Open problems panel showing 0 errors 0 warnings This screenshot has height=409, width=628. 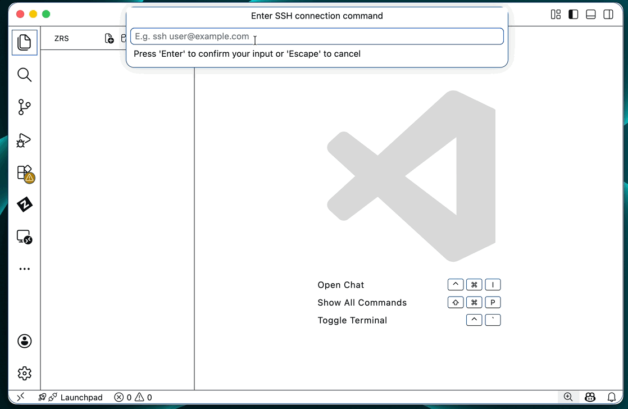pos(133,397)
